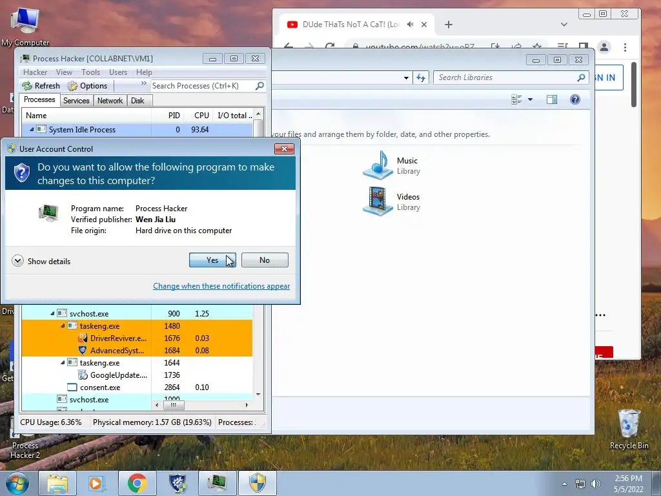
Task: Click the refresh arrows button in Explorer address bar
Action: coord(421,77)
